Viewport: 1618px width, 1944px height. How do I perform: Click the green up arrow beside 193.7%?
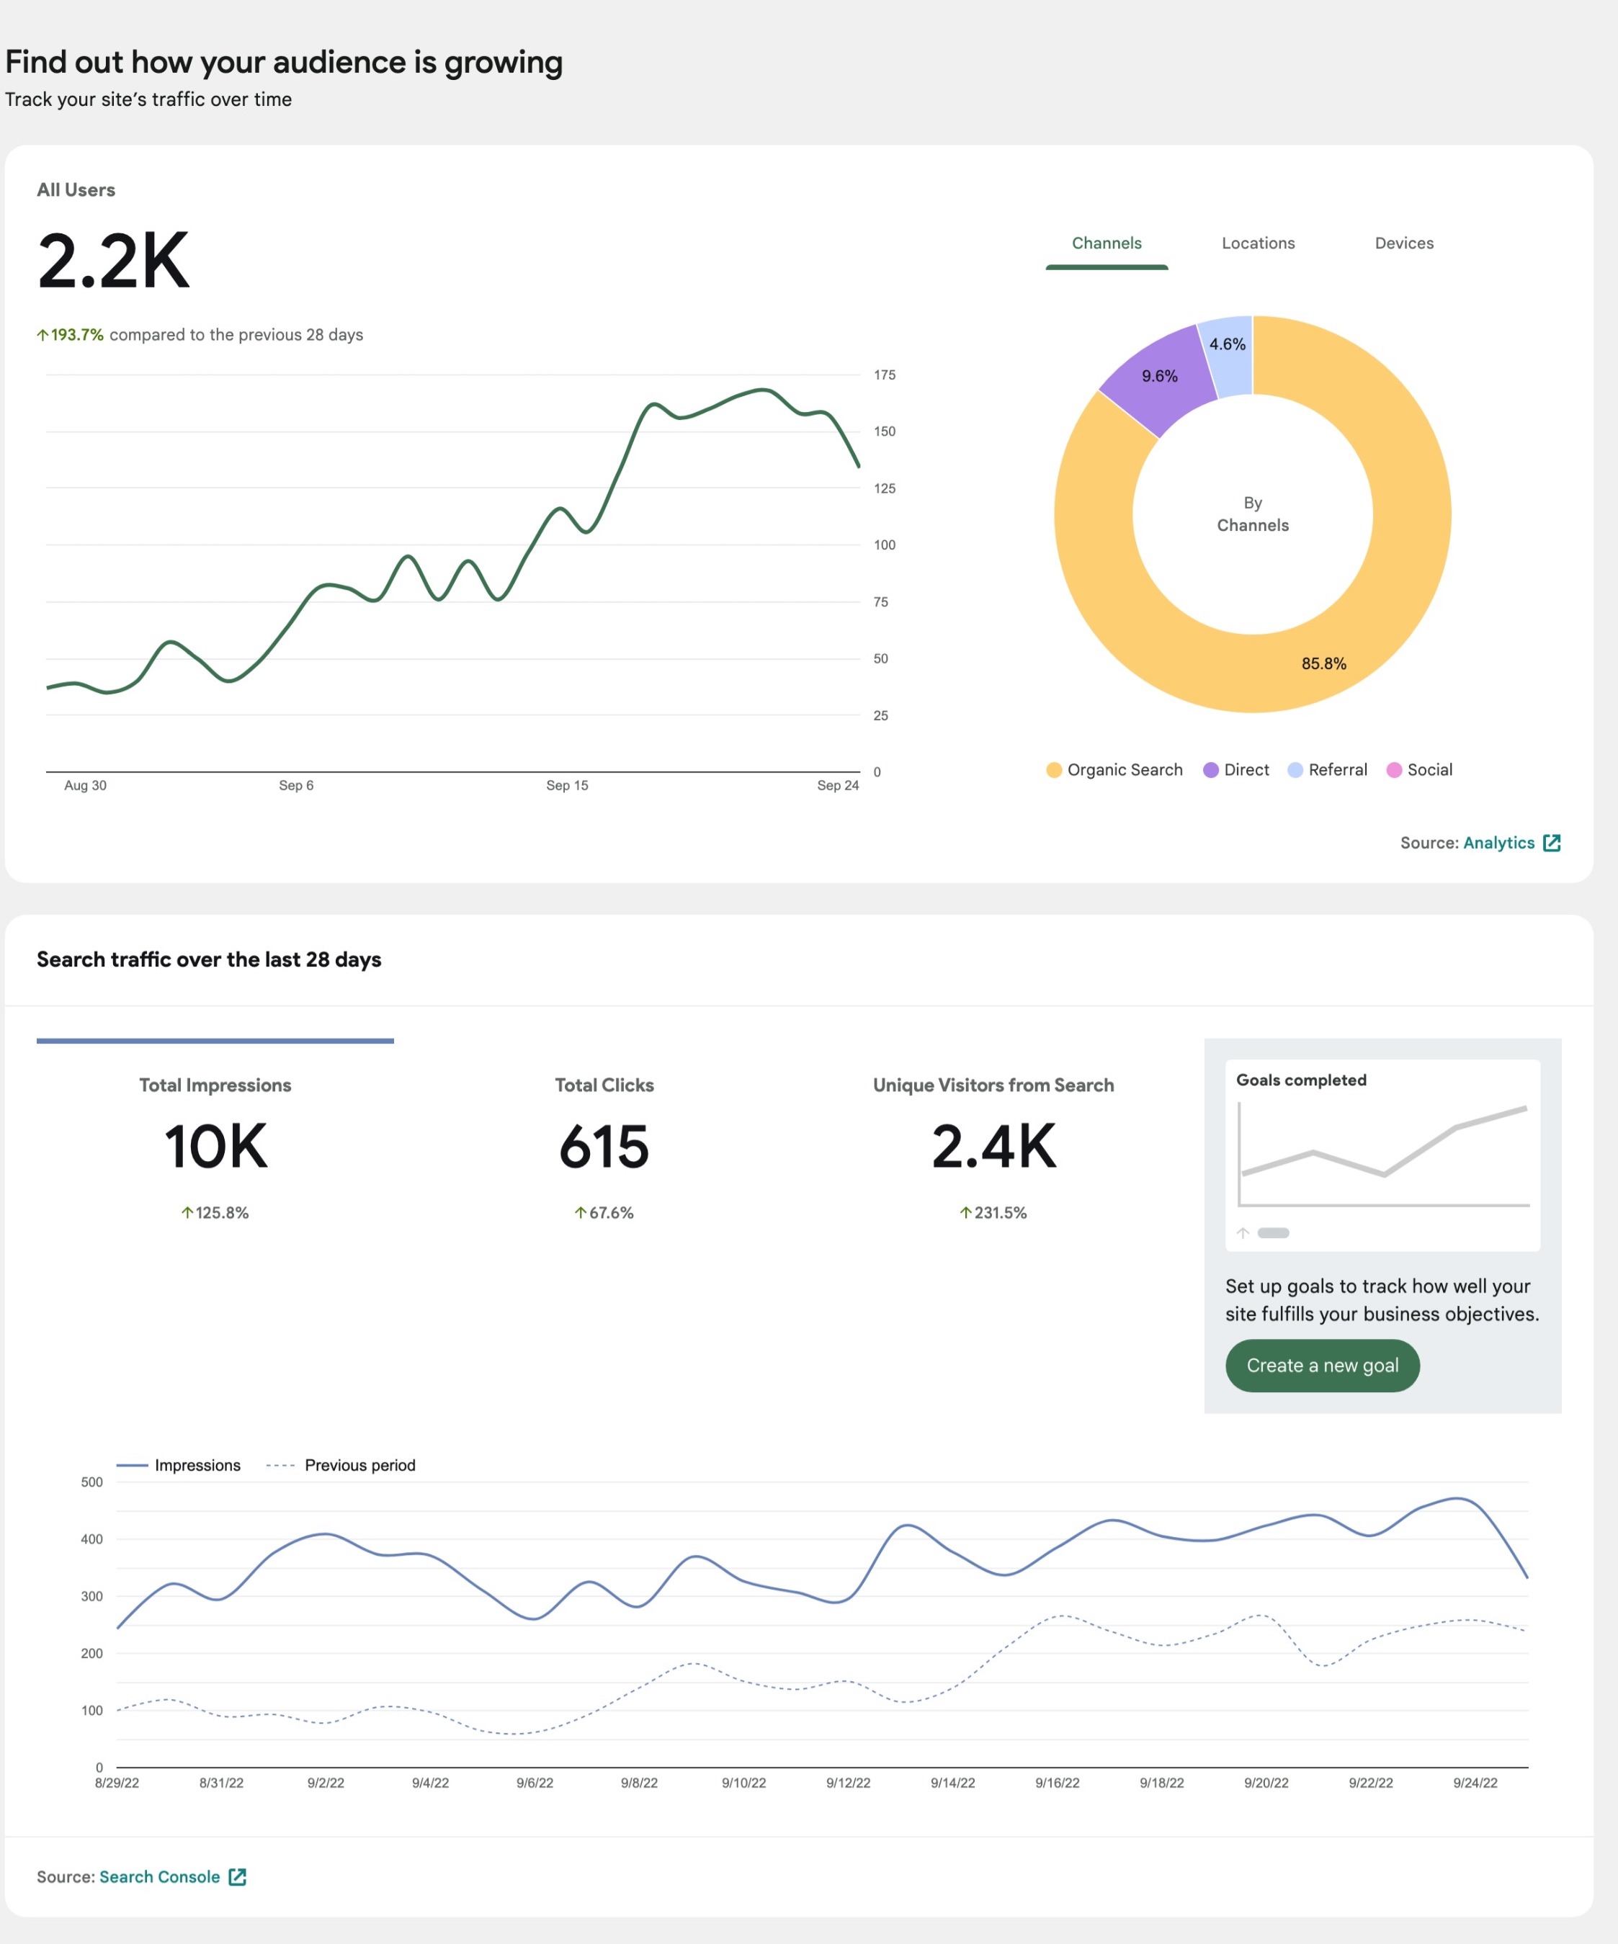tap(43, 335)
